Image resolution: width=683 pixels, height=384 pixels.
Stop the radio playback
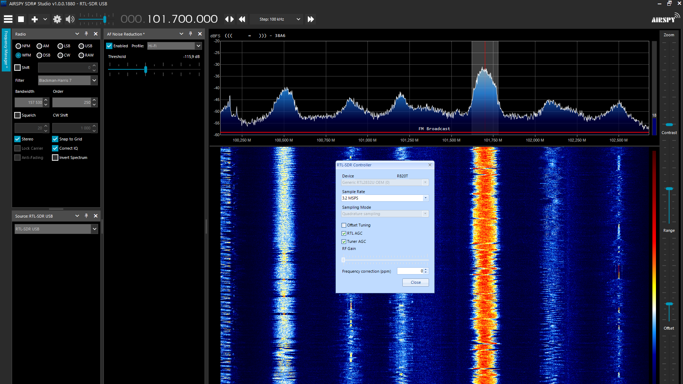[21, 19]
